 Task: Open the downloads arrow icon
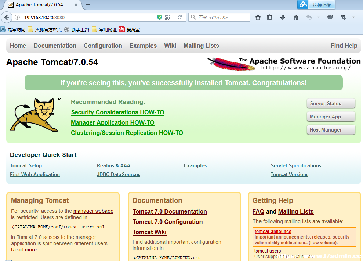click(283, 17)
